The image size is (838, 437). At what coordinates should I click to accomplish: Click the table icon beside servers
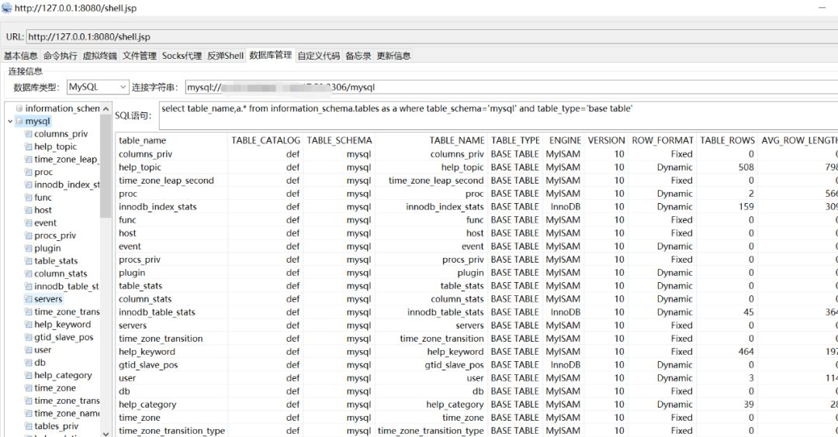point(29,299)
